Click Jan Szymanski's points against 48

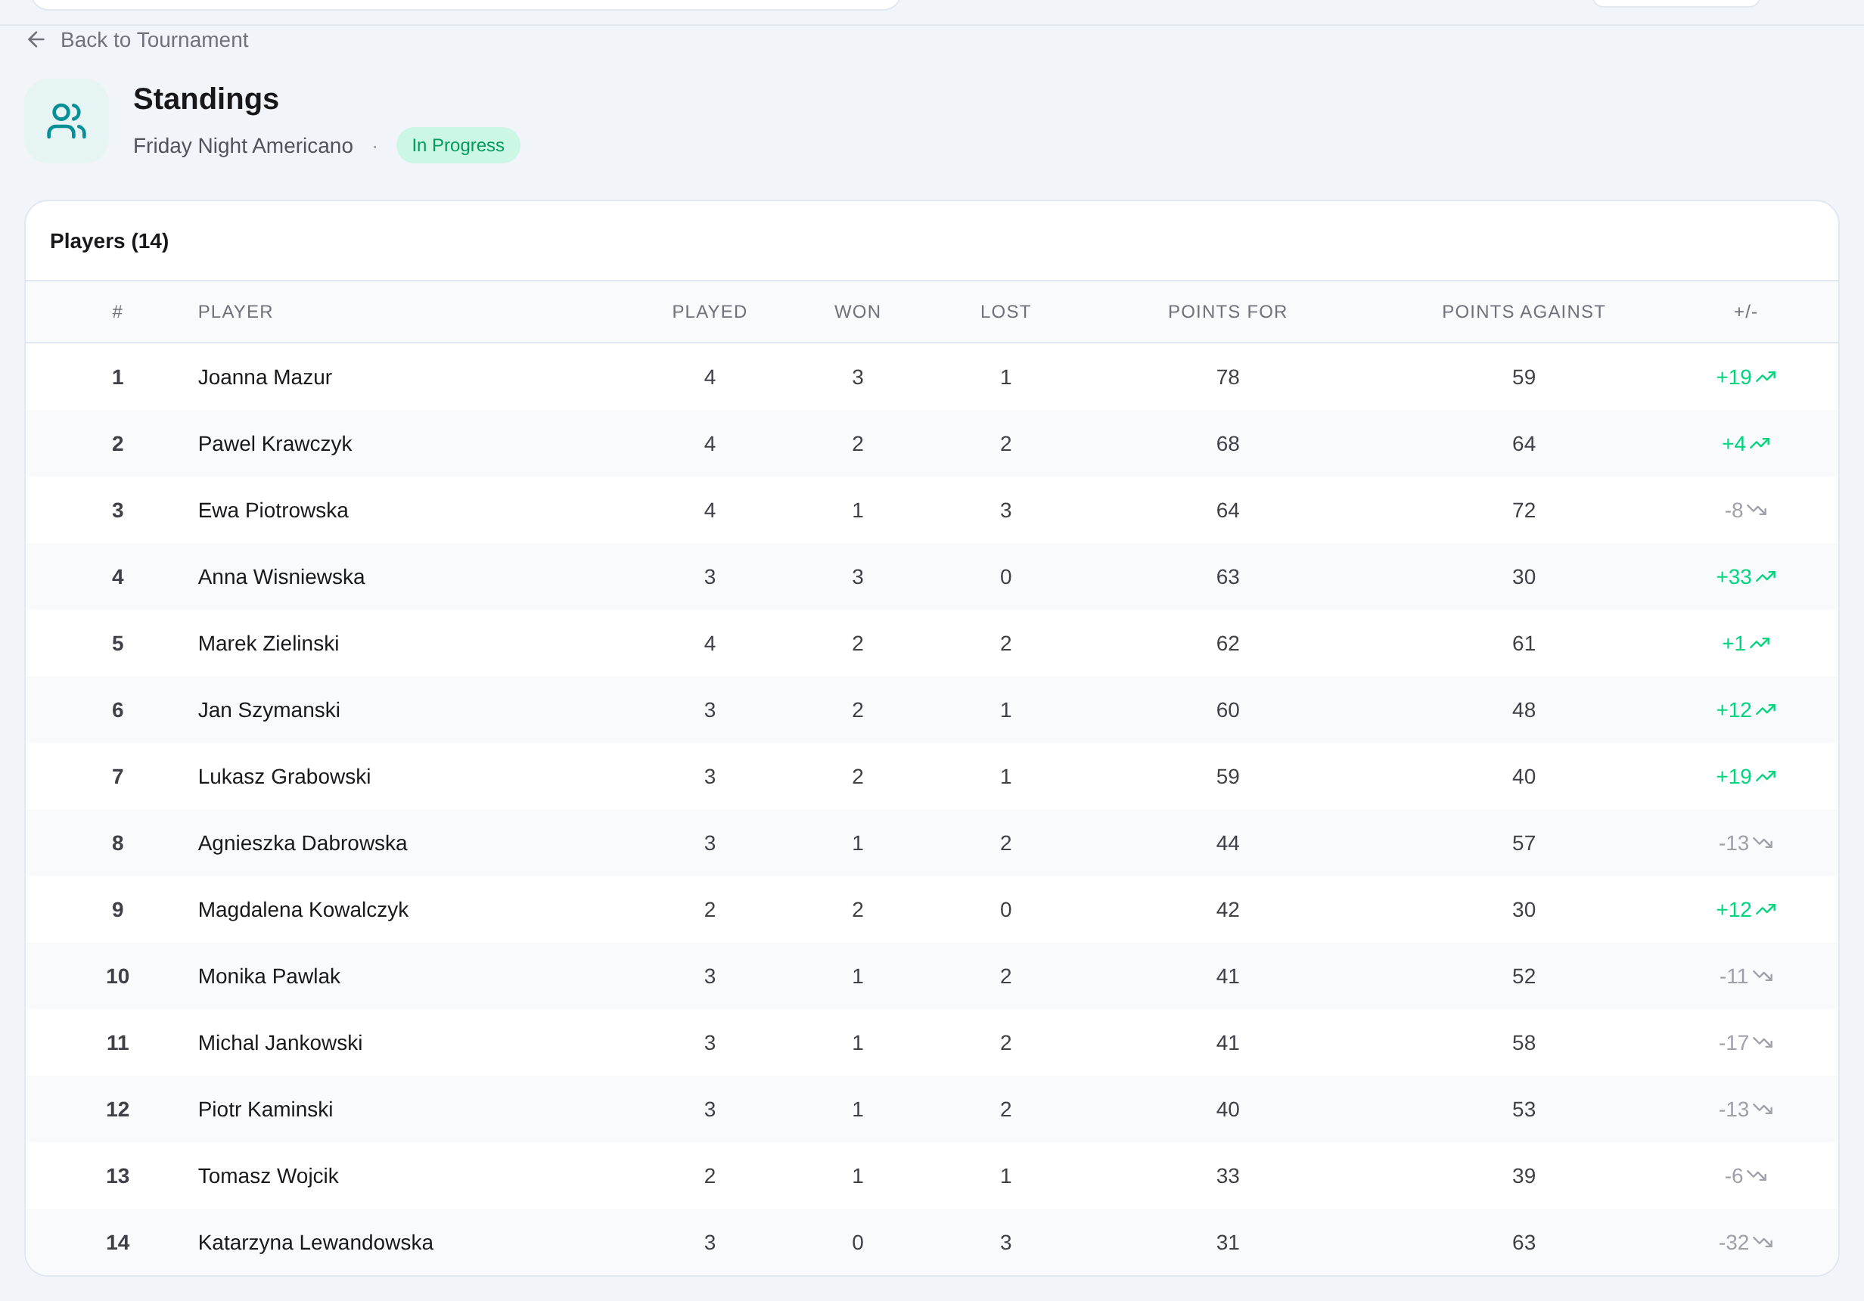tap(1523, 710)
